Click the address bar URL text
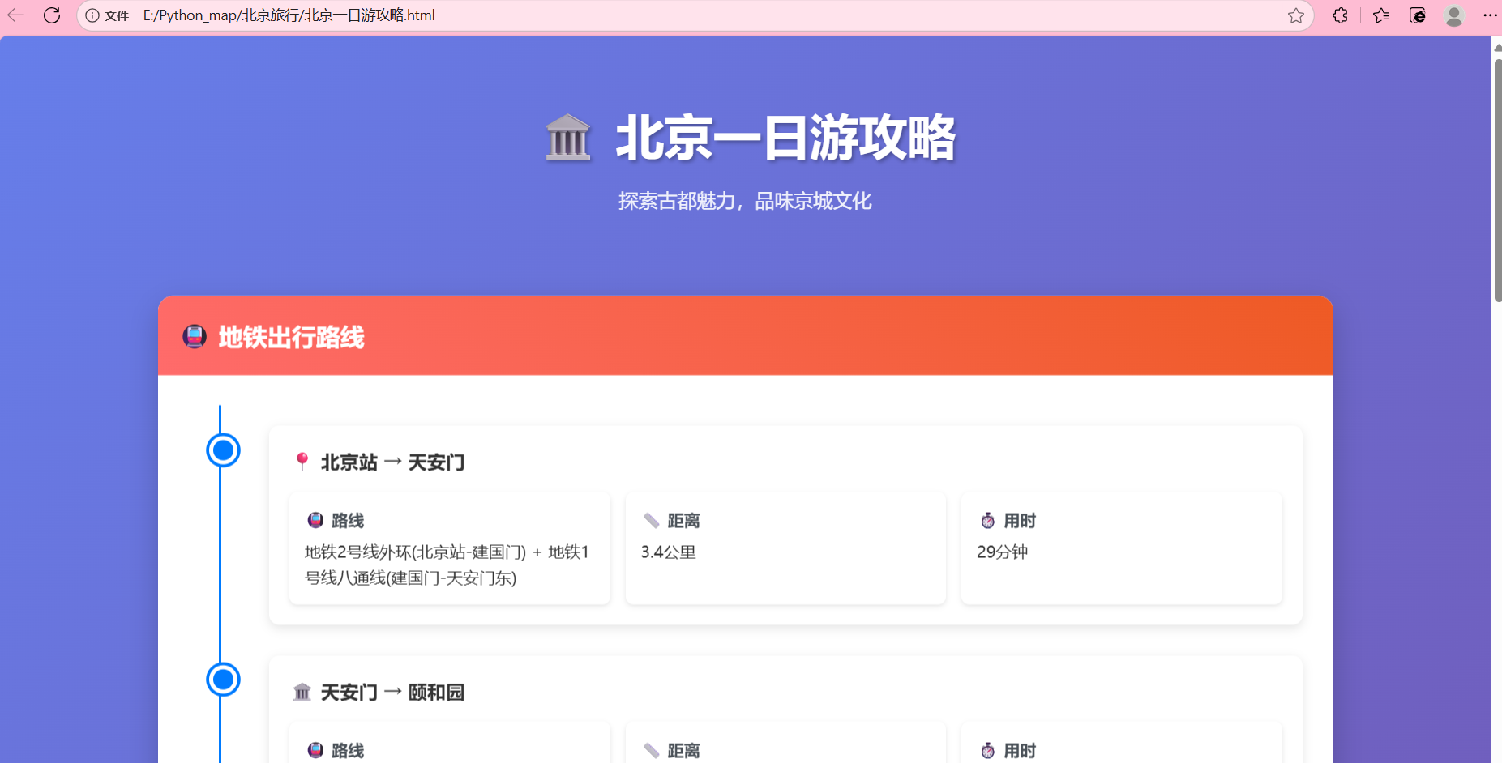This screenshot has height=763, width=1502. click(x=289, y=15)
